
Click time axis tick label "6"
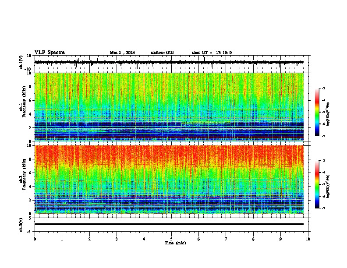pyautogui.click(x=198, y=239)
